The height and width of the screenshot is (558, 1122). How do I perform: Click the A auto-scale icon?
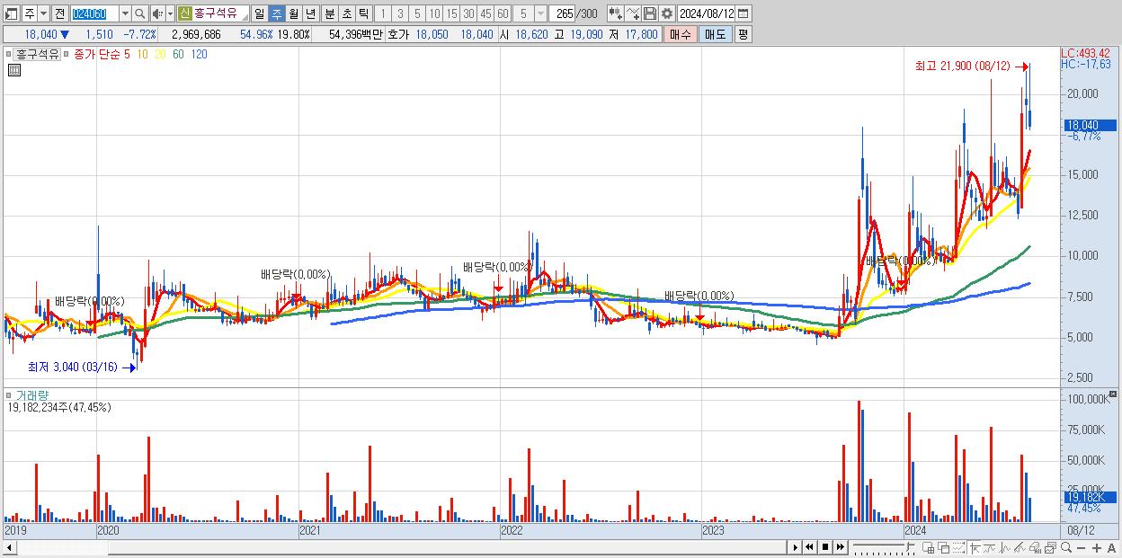pos(1111,547)
